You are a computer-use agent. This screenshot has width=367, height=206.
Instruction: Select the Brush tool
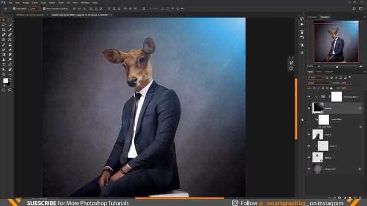point(3,45)
